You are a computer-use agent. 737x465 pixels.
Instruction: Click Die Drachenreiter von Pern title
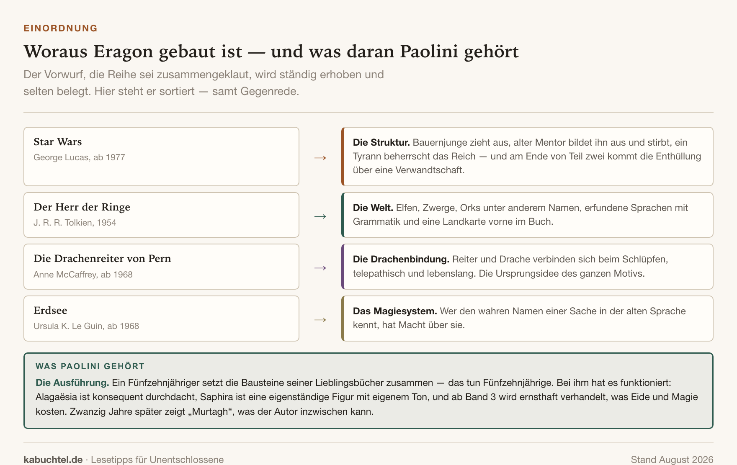tap(102, 259)
